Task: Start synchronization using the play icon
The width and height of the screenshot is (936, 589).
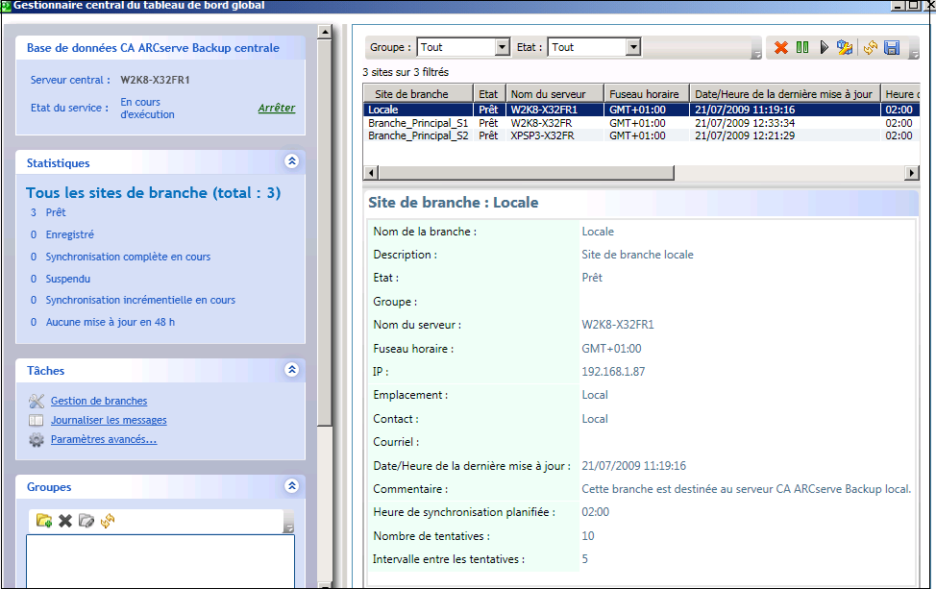Action: pos(824,46)
